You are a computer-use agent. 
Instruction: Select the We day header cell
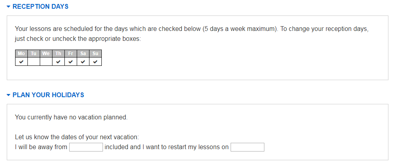[x=46, y=54]
